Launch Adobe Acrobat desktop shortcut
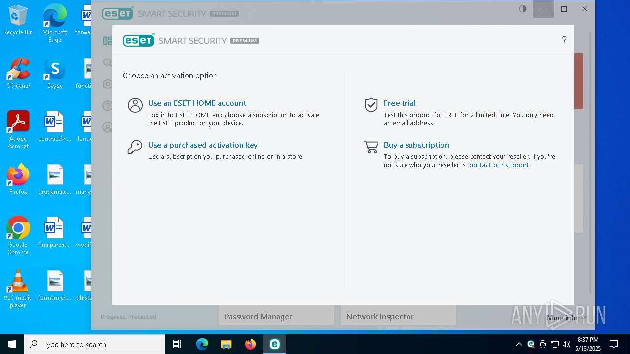The width and height of the screenshot is (630, 354). (x=18, y=130)
